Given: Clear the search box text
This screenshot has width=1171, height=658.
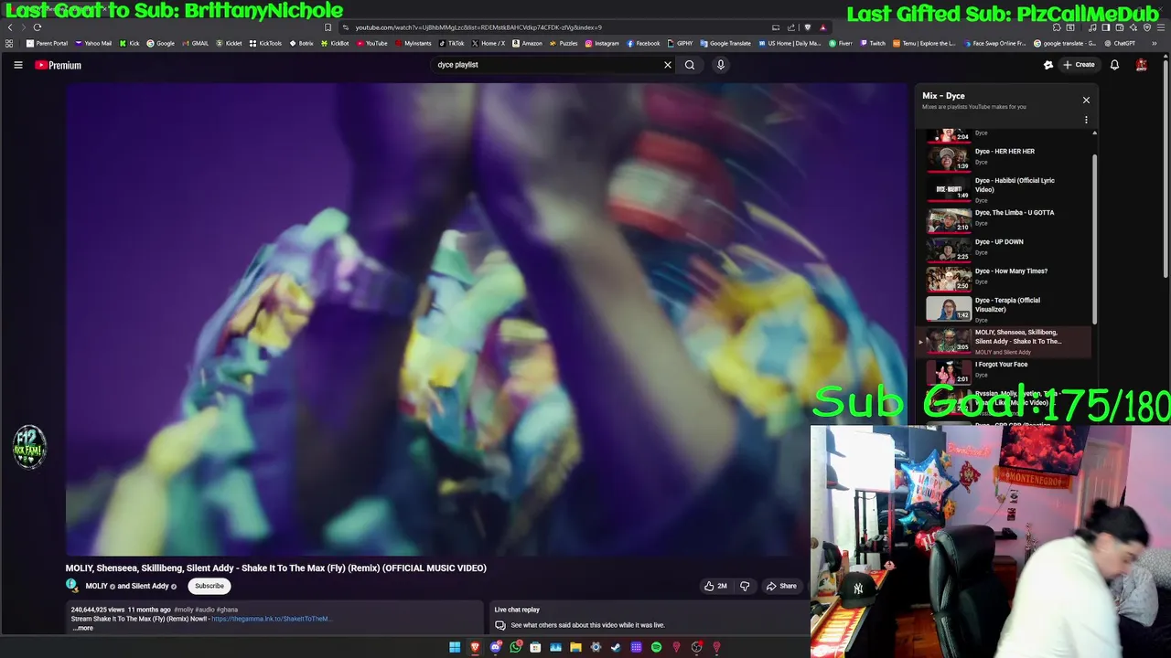Looking at the screenshot, I should tap(668, 65).
